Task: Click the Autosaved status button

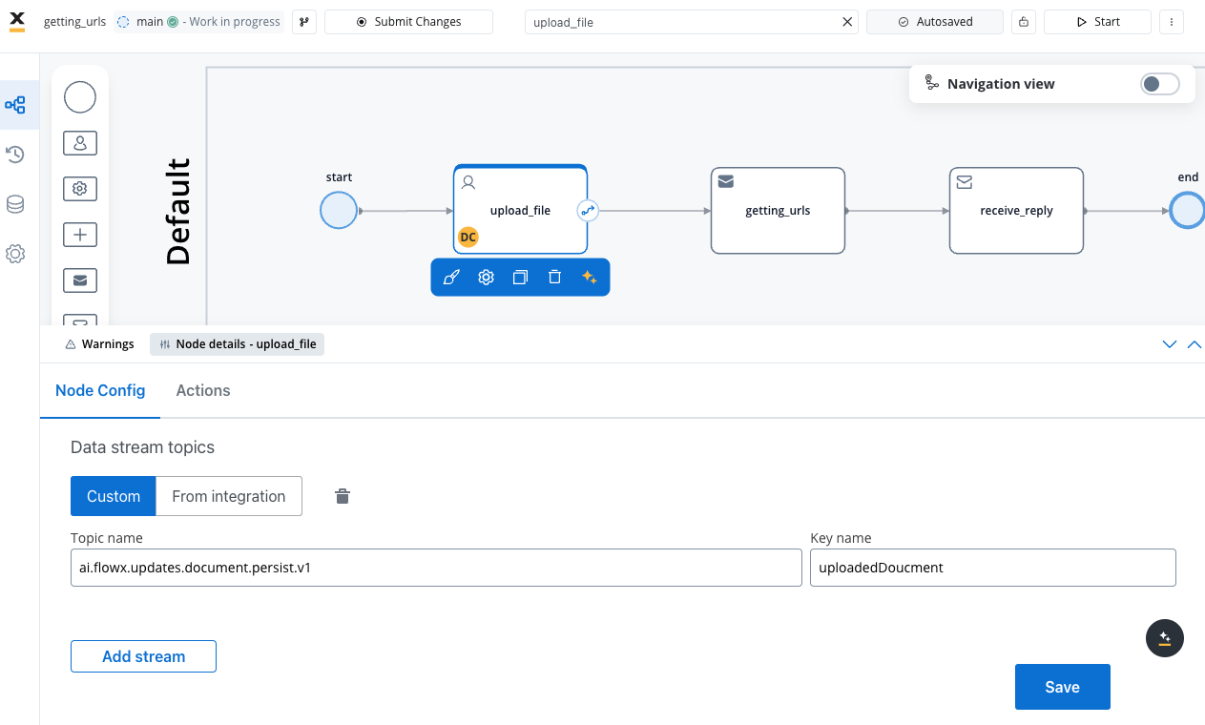Action: pos(935,22)
